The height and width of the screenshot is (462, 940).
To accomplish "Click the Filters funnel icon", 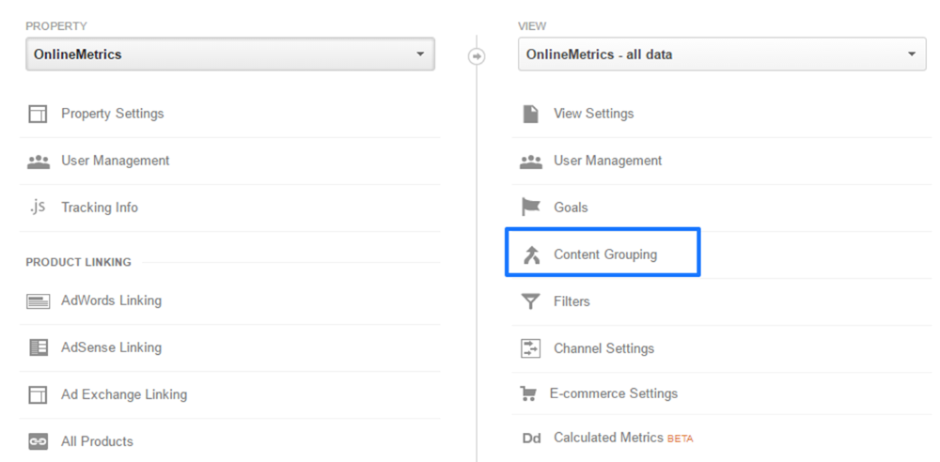I will point(531,301).
